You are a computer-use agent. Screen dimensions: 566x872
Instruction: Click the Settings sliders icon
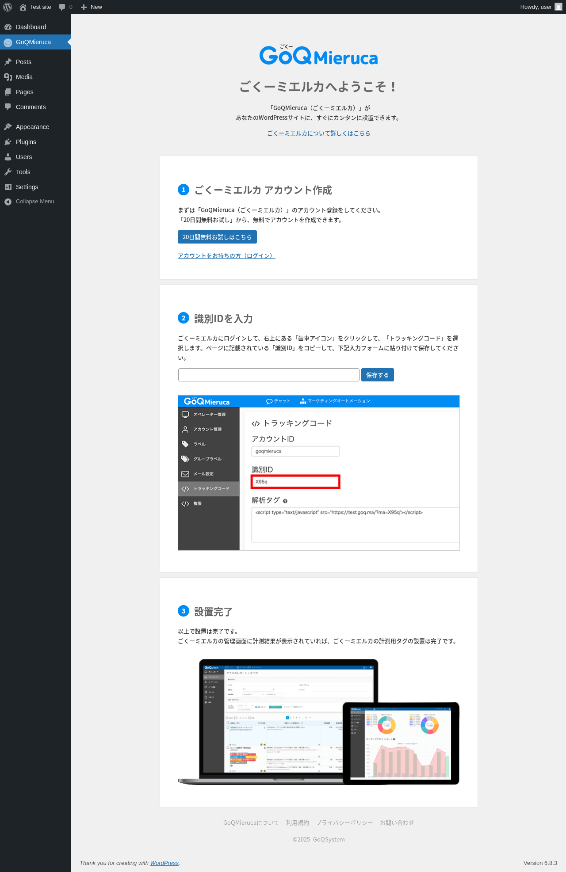pyautogui.click(x=8, y=187)
